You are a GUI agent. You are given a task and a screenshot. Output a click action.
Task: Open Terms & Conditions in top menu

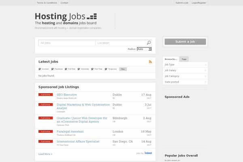(47, 3)
